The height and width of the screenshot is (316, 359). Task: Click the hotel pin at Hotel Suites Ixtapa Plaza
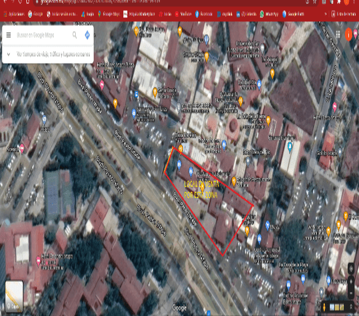[x=102, y=85]
